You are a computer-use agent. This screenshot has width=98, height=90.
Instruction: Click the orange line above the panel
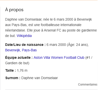click(49, 0)
